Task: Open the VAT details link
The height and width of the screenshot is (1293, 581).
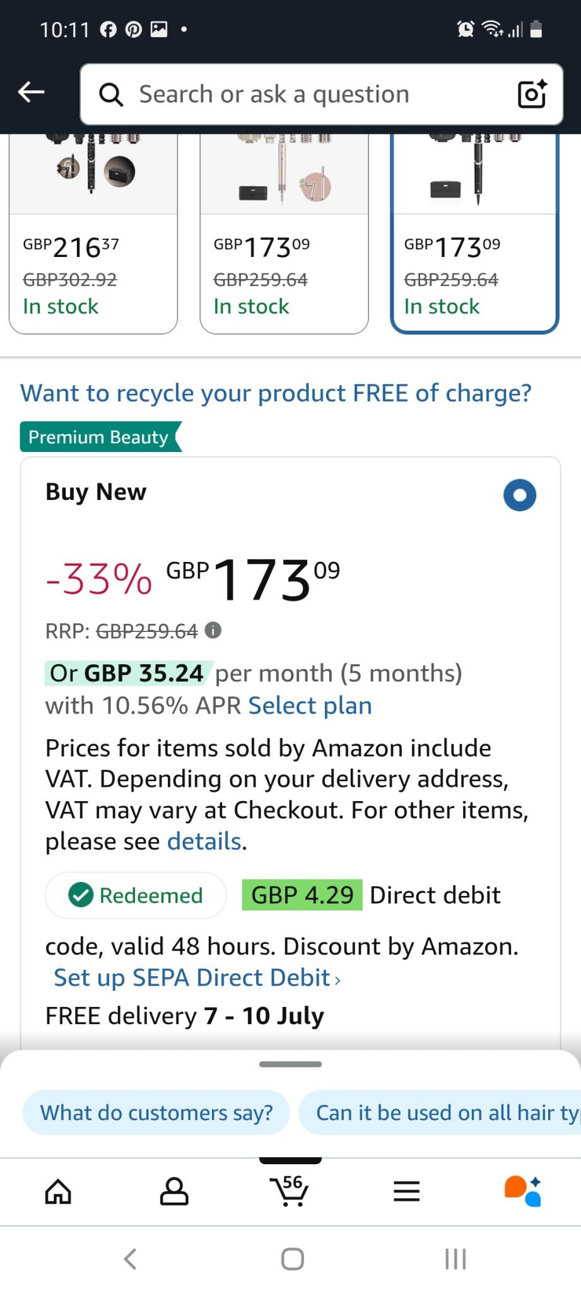Action: pos(204,842)
